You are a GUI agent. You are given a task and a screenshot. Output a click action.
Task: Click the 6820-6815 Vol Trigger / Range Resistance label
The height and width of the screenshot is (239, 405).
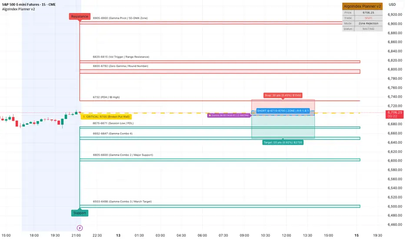[121, 57]
